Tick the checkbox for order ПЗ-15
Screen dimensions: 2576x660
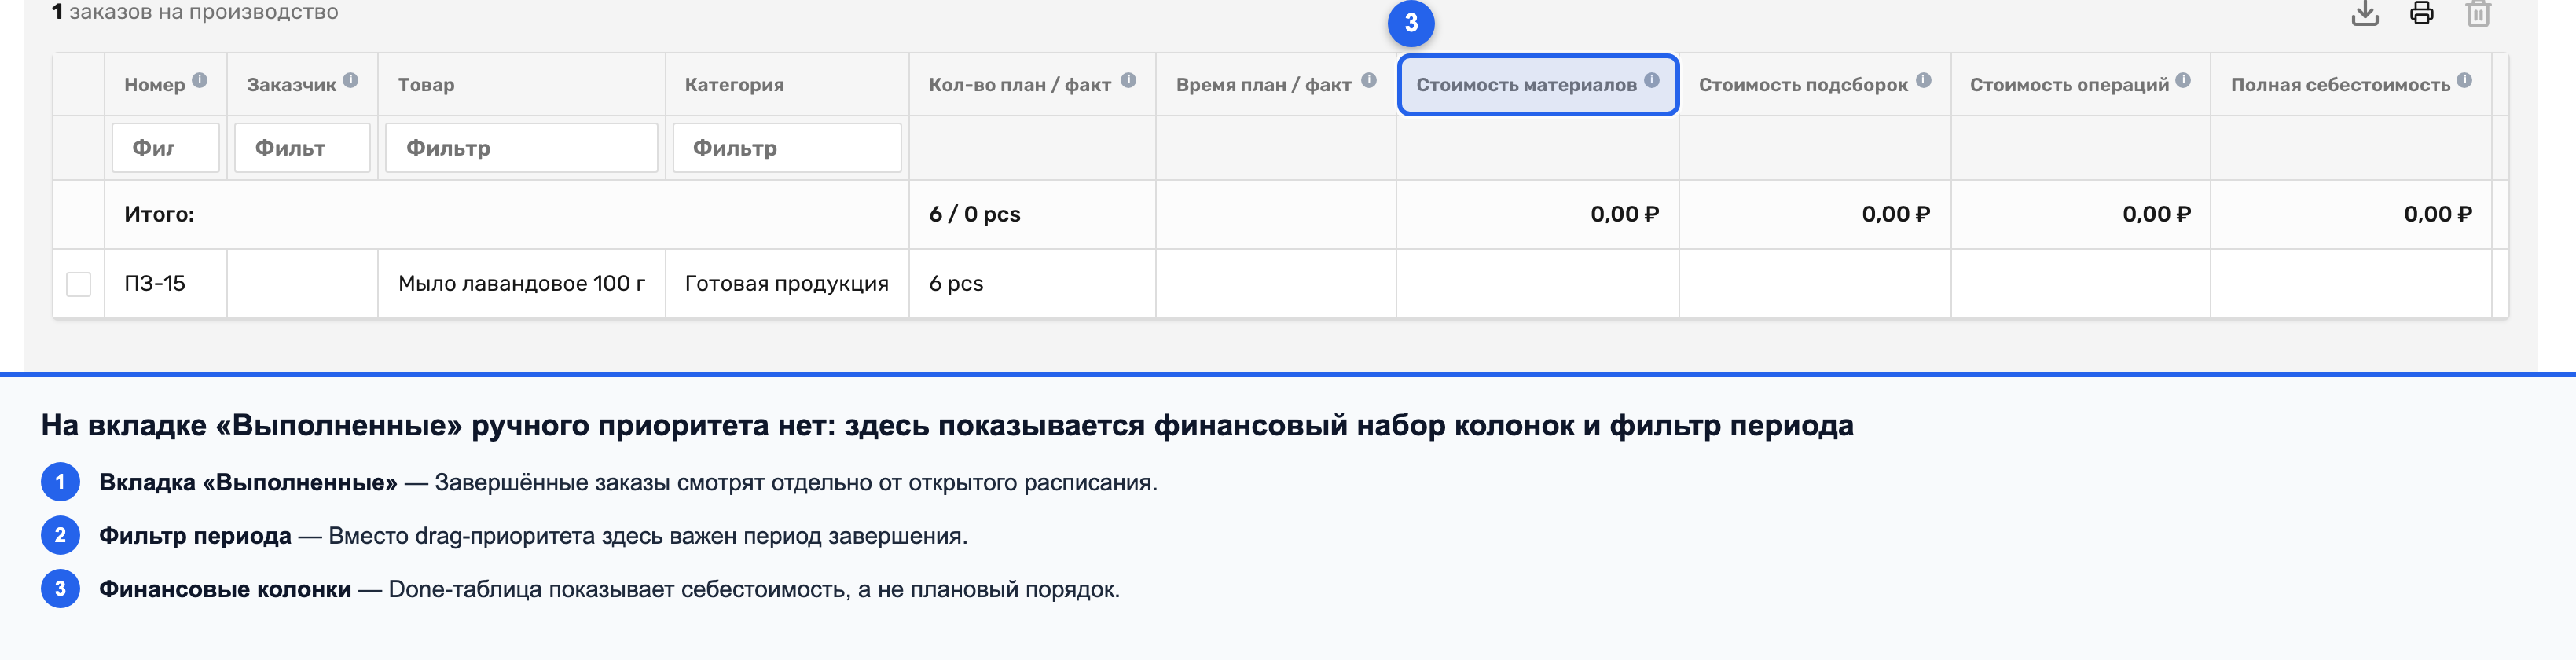pos(78,284)
